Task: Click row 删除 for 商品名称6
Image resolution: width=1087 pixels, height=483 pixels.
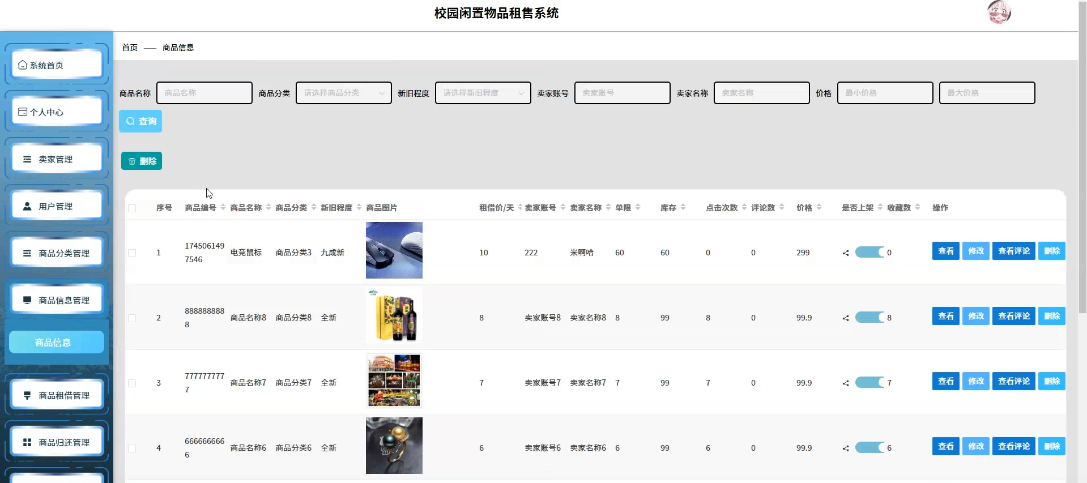Action: 1052,446
